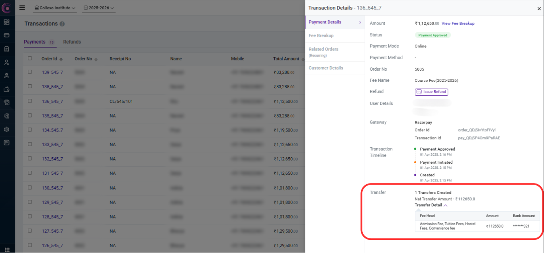544x253 pixels.
Task: Switch to the Refunds tab
Action: pos(72,42)
